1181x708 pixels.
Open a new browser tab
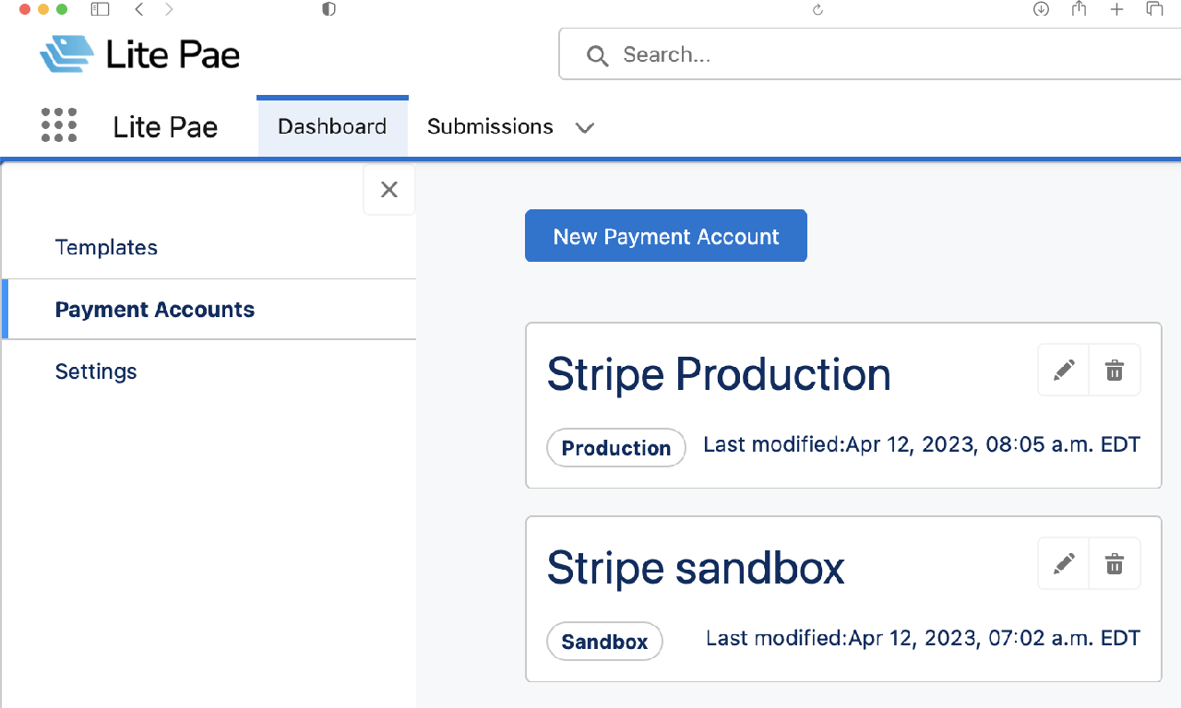click(1116, 9)
